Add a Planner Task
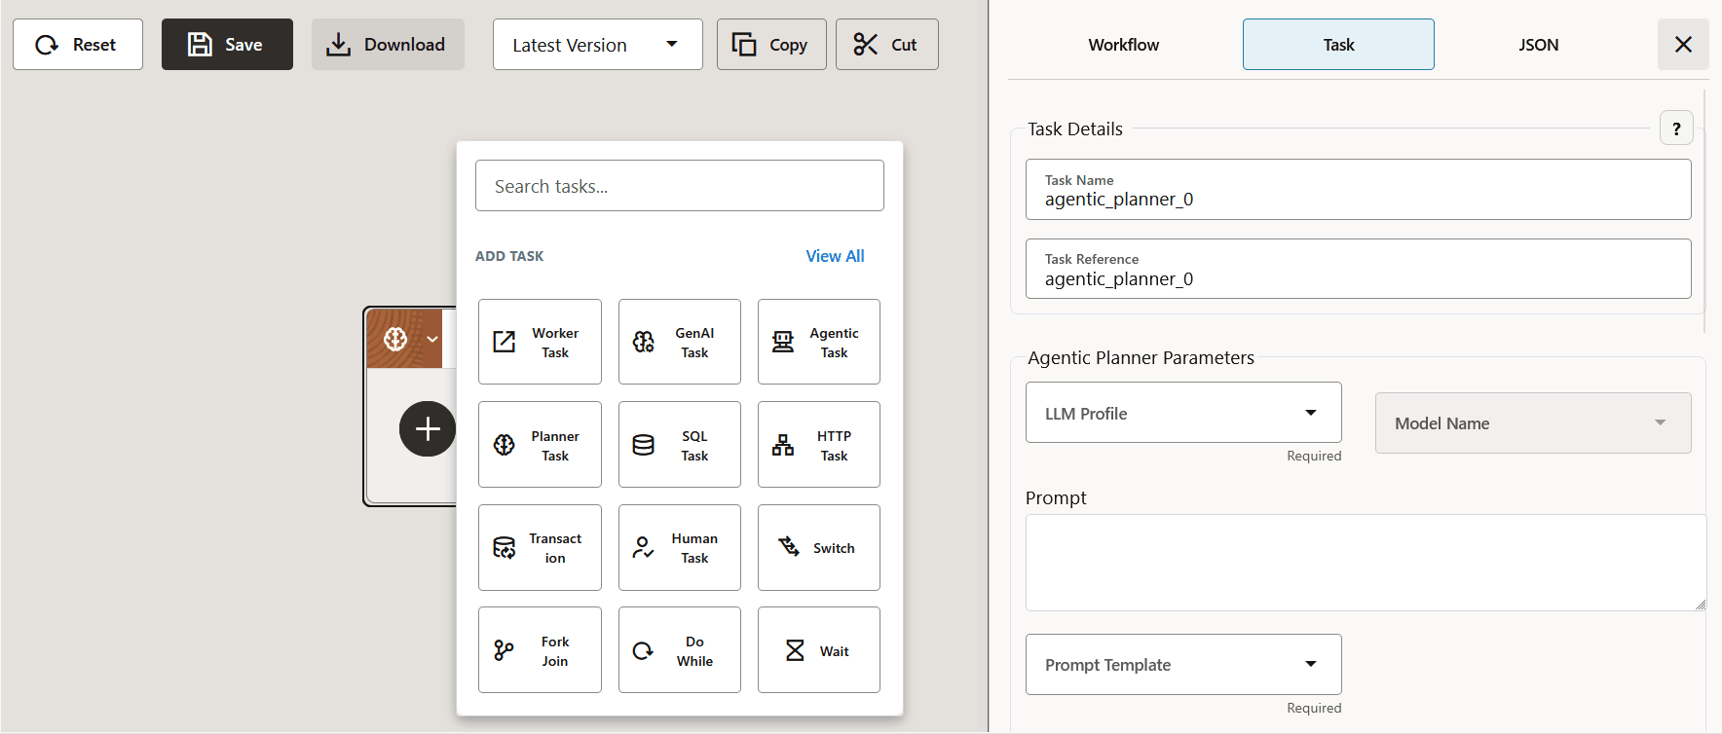This screenshot has width=1722, height=734. point(540,445)
